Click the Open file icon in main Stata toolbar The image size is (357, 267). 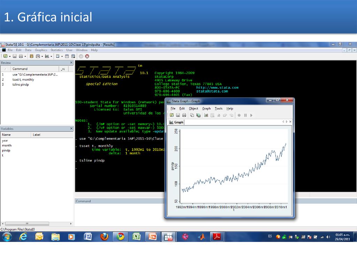(6, 56)
